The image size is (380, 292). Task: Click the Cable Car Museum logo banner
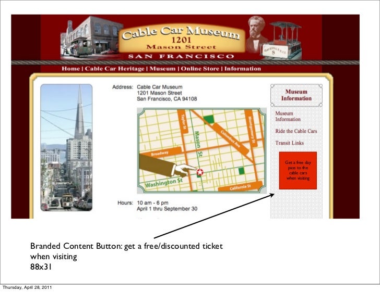coord(182,39)
